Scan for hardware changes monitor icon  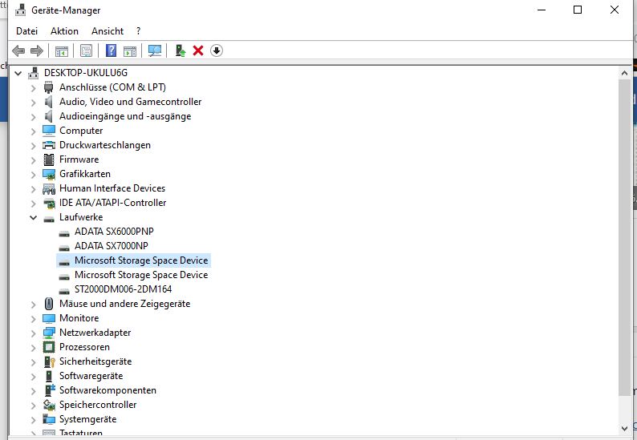(155, 50)
